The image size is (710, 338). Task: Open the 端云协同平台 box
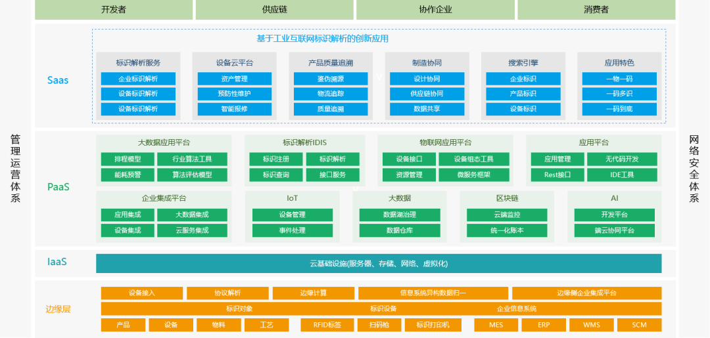coord(615,230)
